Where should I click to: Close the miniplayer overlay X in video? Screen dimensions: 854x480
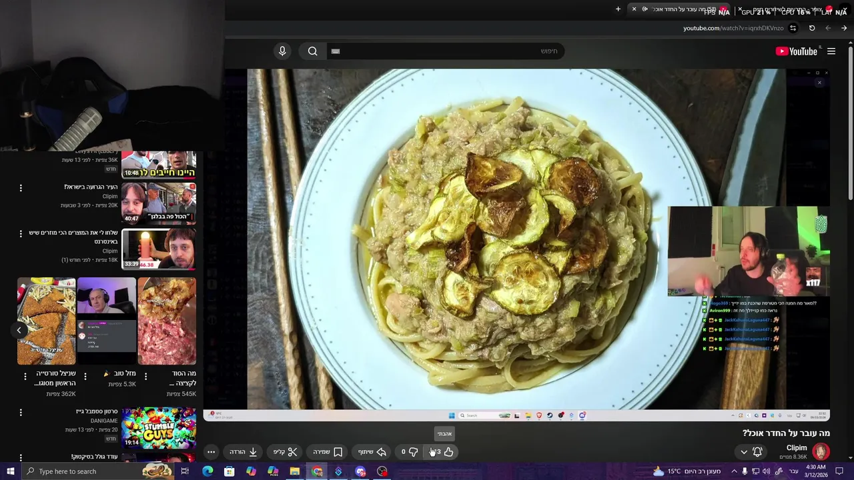819,83
